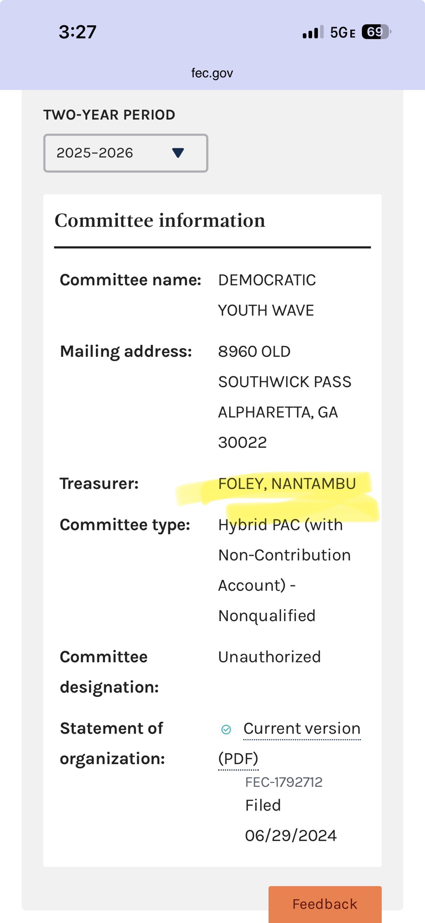The image size is (425, 923).
Task: Click the Two-Year Period label
Action: [109, 115]
